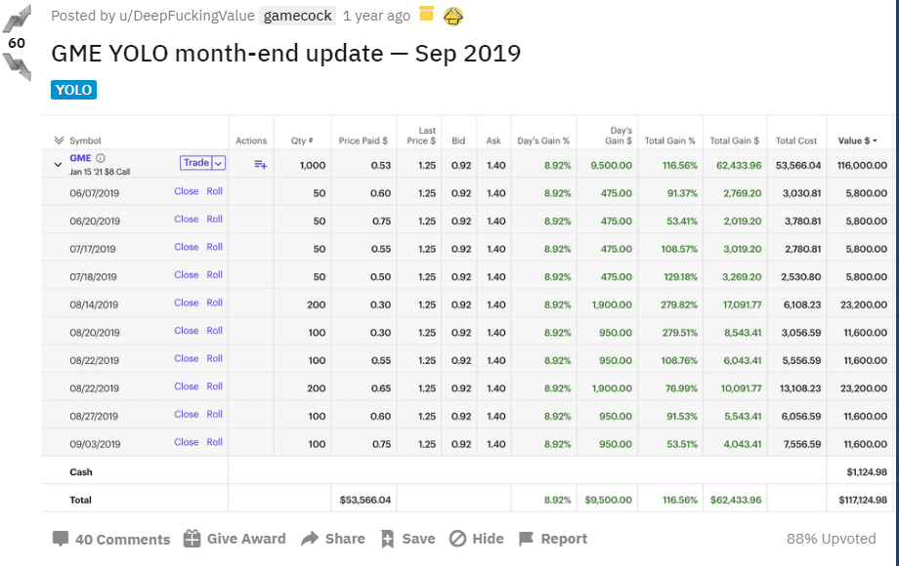Click the total value $117,124.98
The height and width of the screenshot is (566, 899).
[x=863, y=501]
